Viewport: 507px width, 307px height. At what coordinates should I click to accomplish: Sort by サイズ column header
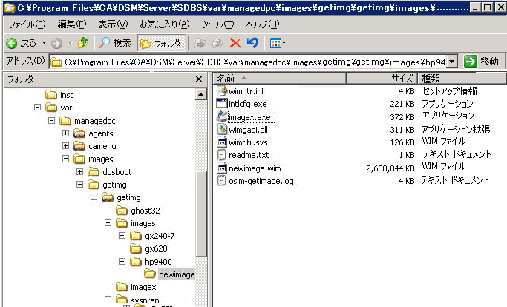(x=382, y=78)
